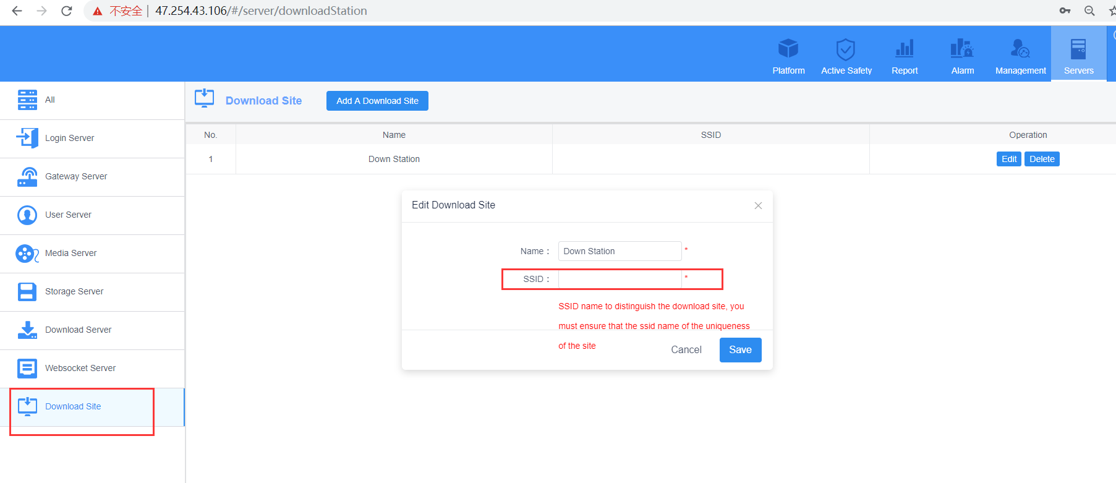Viewport: 1116px width, 483px height.
Task: Open the Alarm icon
Action: (962, 48)
